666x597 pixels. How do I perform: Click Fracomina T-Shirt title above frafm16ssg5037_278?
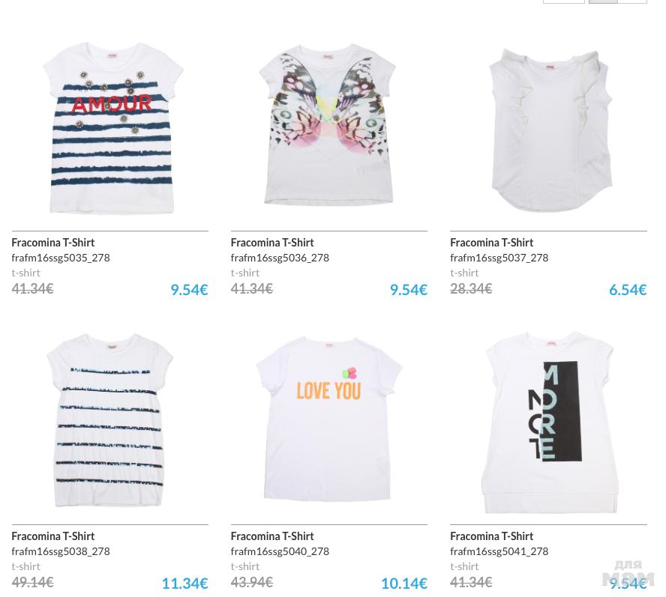coord(491,243)
